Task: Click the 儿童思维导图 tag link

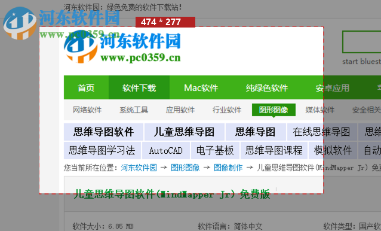Action: (184, 132)
